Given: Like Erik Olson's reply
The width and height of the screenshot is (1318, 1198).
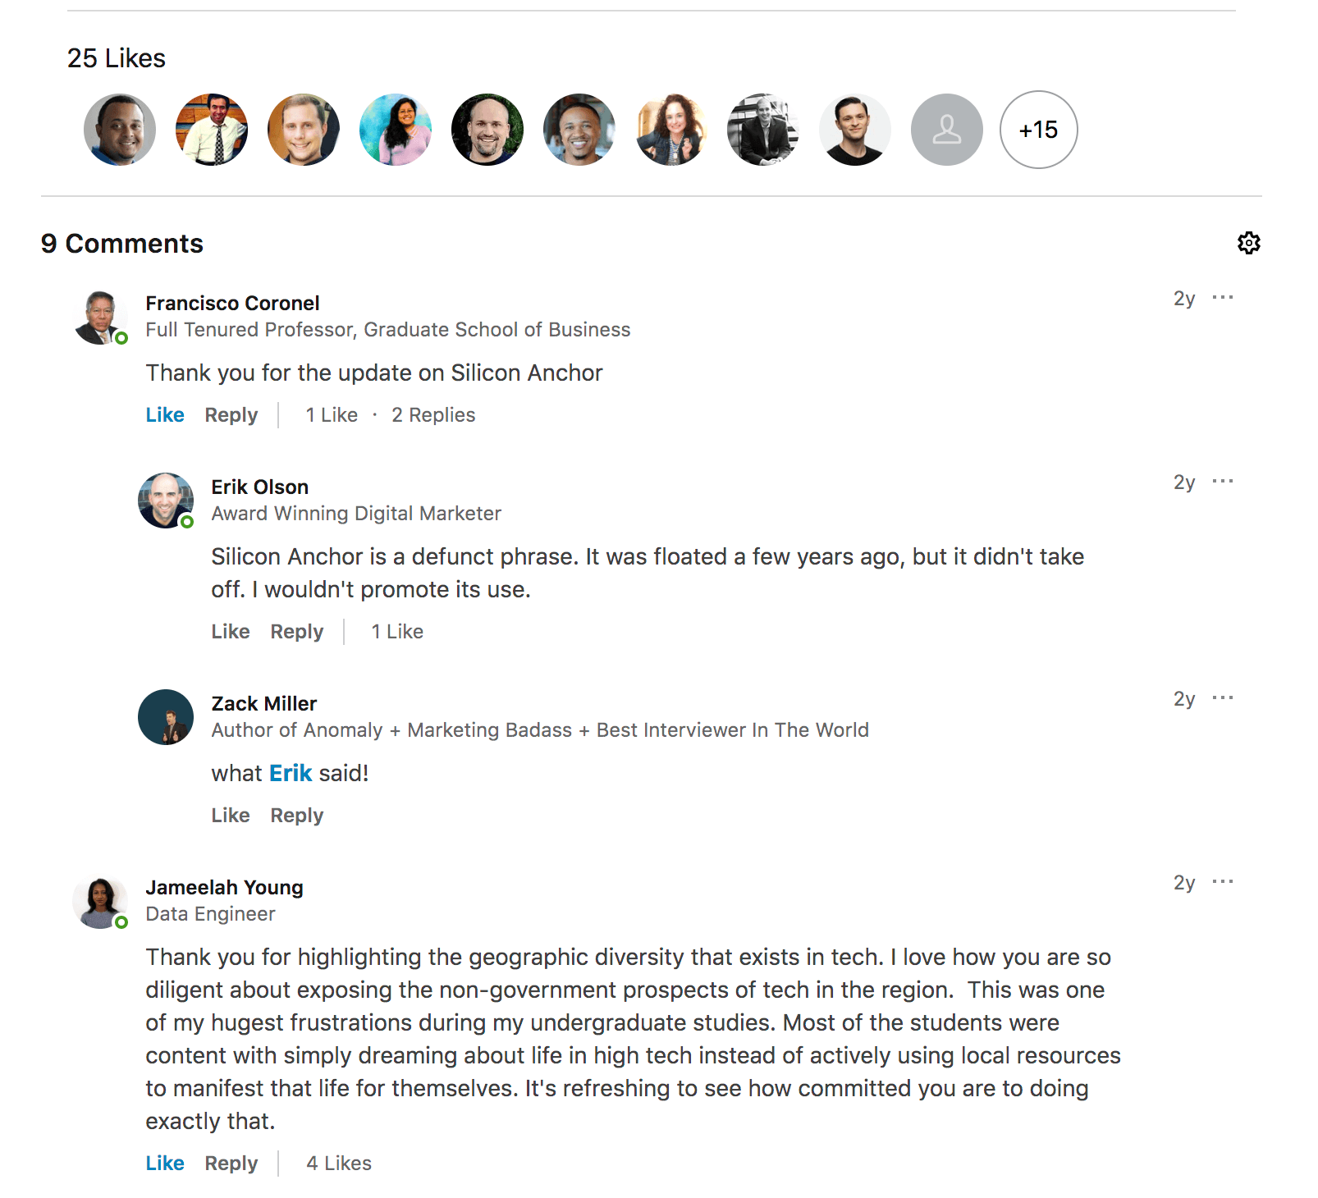Looking at the screenshot, I should [x=231, y=632].
